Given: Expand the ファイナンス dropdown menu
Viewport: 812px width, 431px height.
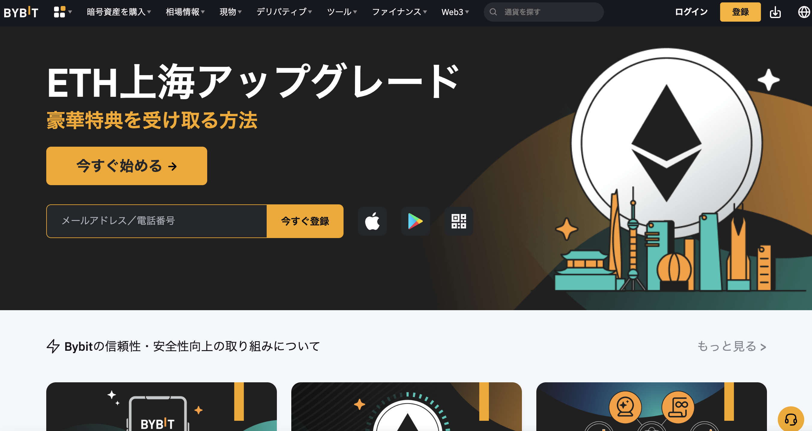Looking at the screenshot, I should [399, 12].
